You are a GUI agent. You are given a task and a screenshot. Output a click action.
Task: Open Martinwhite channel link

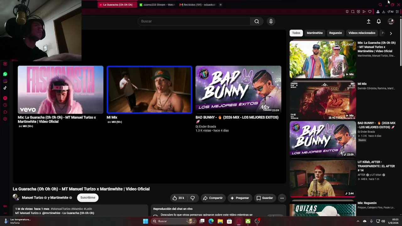pos(59,198)
